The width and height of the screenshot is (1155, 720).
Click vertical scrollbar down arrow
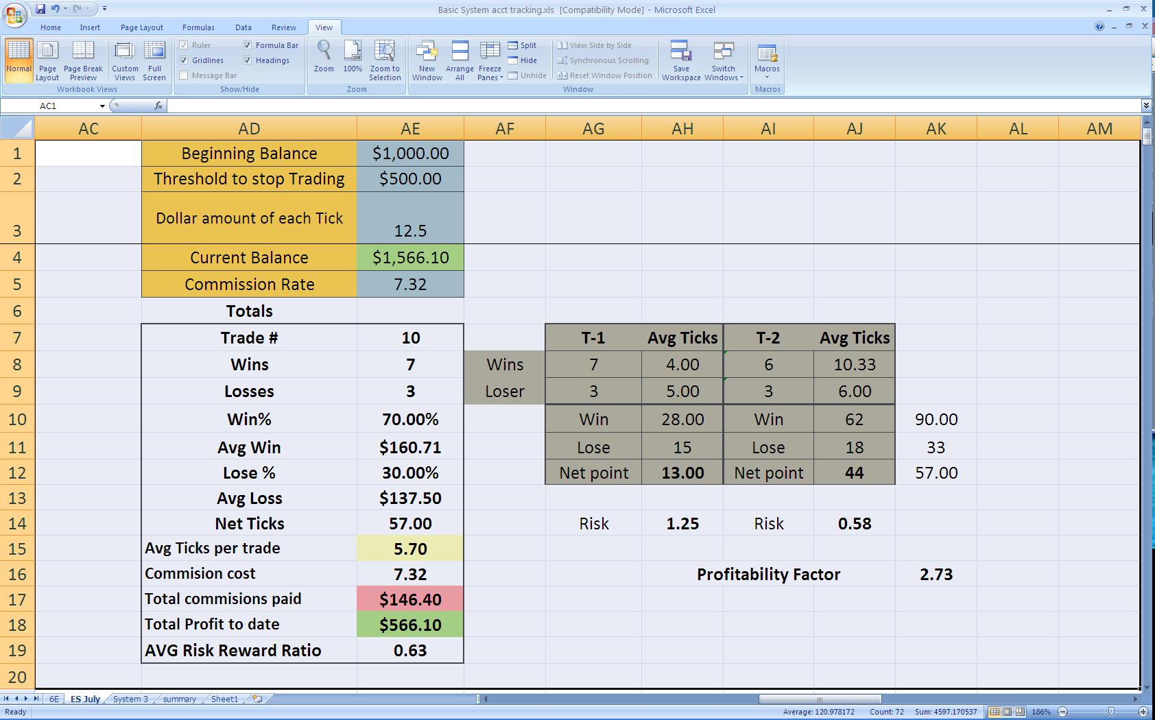1146,687
